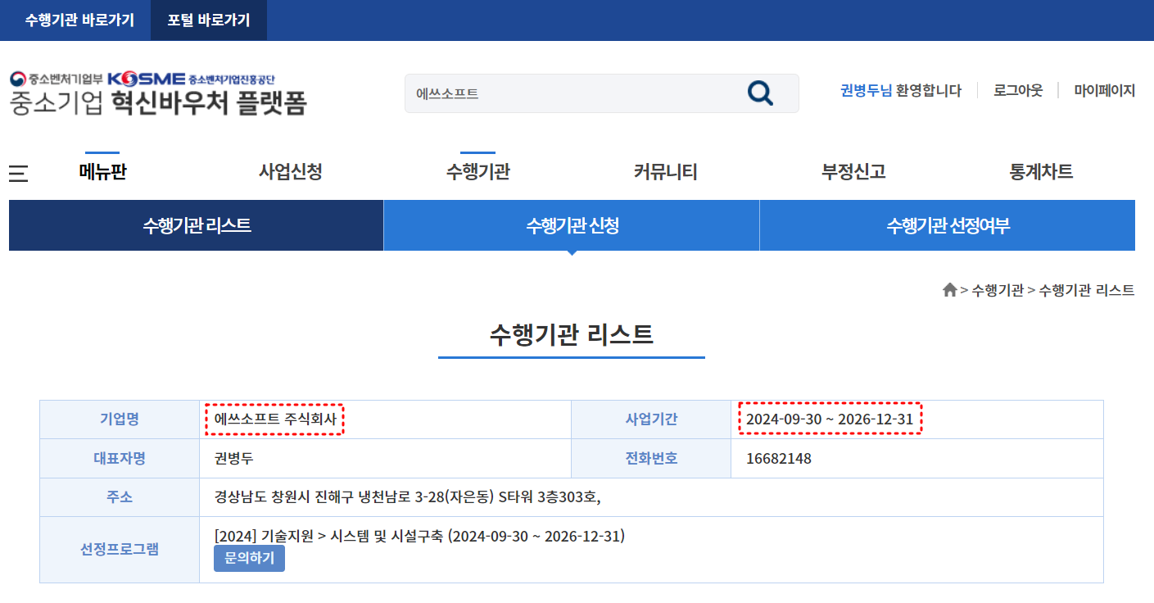Open the 메뉴판 menu

pyautogui.click(x=102, y=172)
